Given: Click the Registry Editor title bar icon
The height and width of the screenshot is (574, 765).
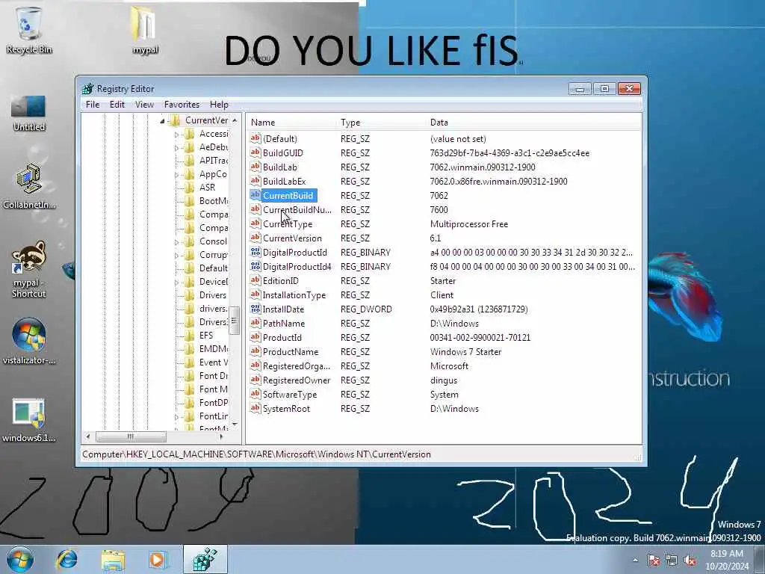Looking at the screenshot, I should (x=88, y=89).
